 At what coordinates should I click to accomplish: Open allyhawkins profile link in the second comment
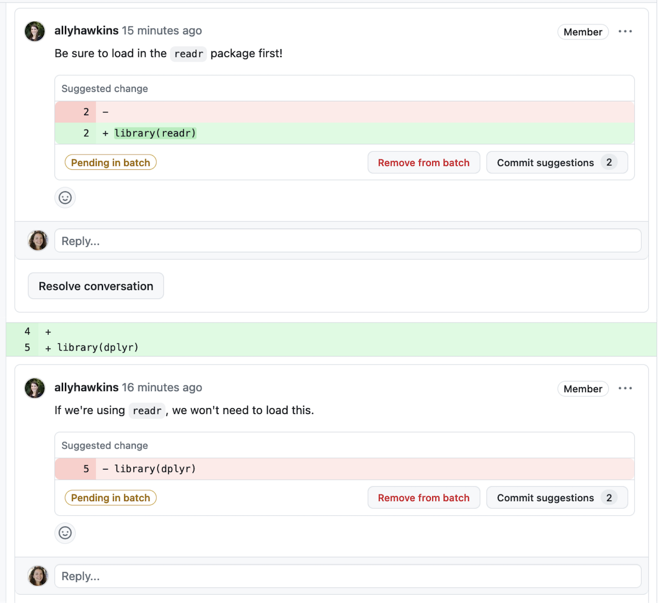click(x=86, y=388)
